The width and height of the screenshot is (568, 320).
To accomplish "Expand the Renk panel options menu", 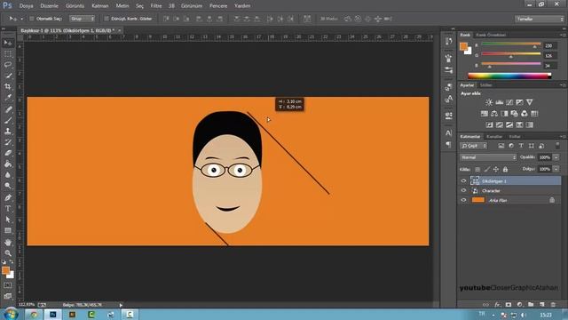I will click(563, 35).
